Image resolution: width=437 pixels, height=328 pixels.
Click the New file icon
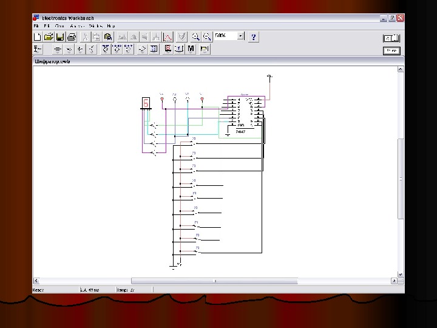[x=38, y=36]
